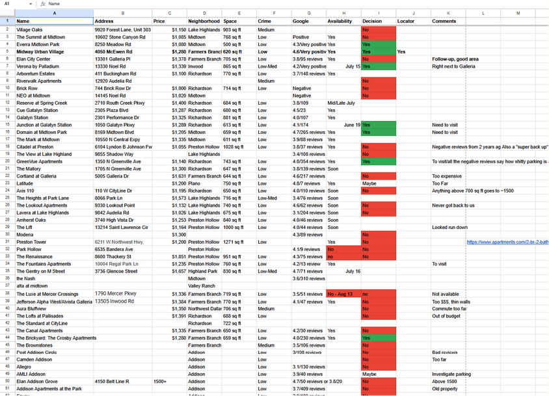
Task: Select the Neighborhood header cell
Action: click(204, 21)
